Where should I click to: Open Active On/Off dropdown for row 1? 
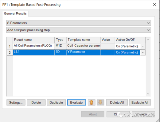[143, 46]
